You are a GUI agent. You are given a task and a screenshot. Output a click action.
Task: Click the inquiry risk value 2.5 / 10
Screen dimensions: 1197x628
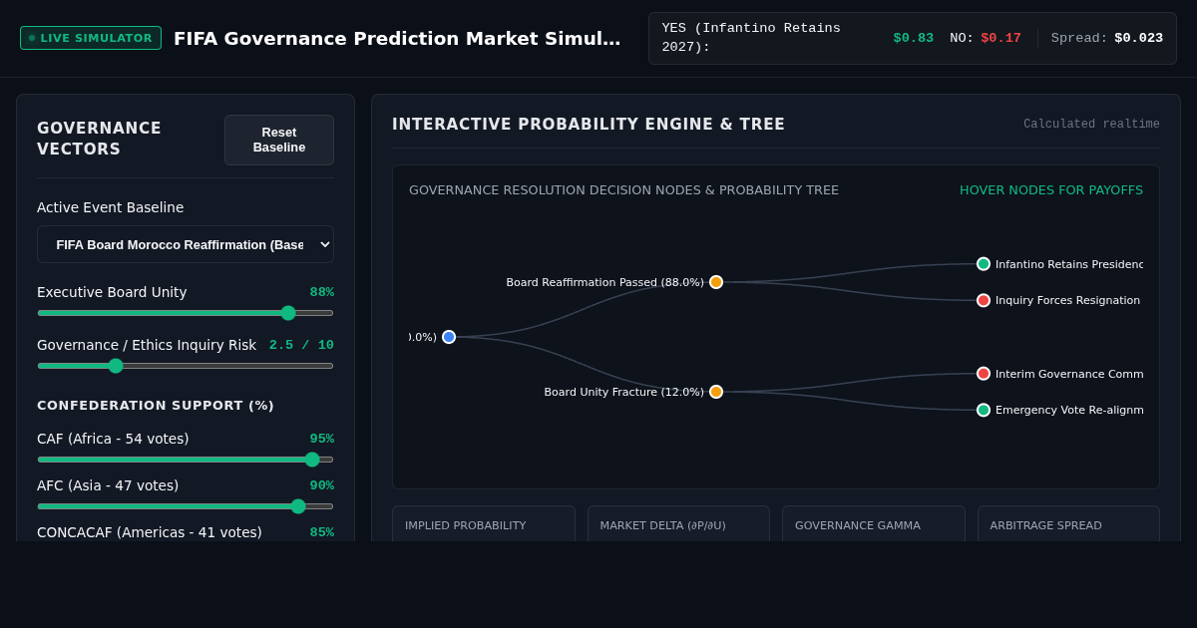[x=301, y=345]
